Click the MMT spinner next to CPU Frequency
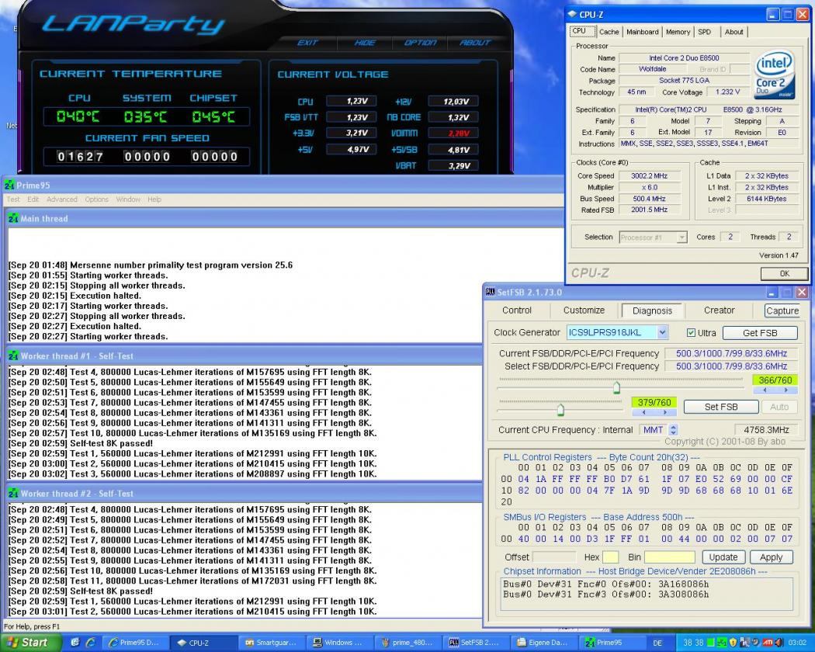Screen dimensions: 815x652 tap(673, 430)
